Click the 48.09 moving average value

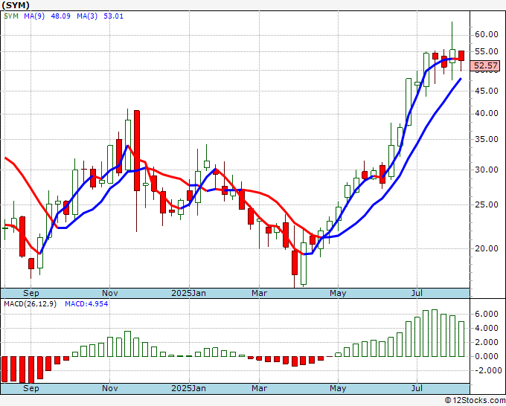(61, 16)
